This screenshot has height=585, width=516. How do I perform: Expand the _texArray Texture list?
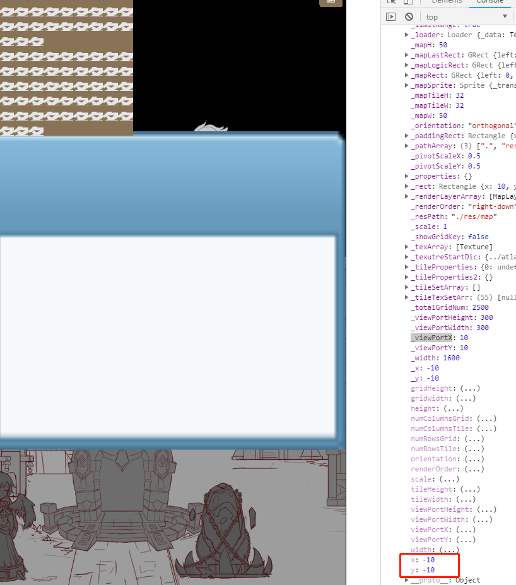pos(406,247)
